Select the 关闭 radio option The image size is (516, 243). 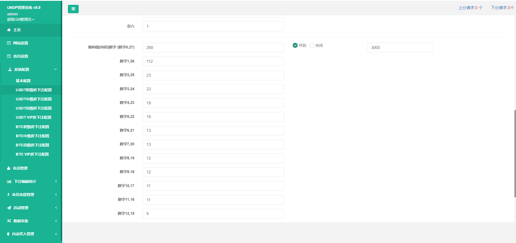(312, 45)
